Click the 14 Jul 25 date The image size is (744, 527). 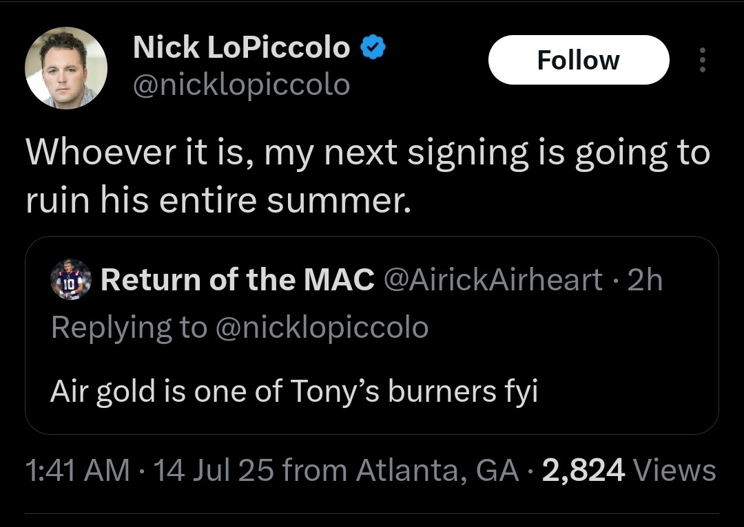tap(214, 471)
